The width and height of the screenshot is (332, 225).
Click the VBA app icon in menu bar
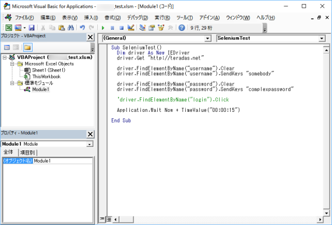coord(8,17)
